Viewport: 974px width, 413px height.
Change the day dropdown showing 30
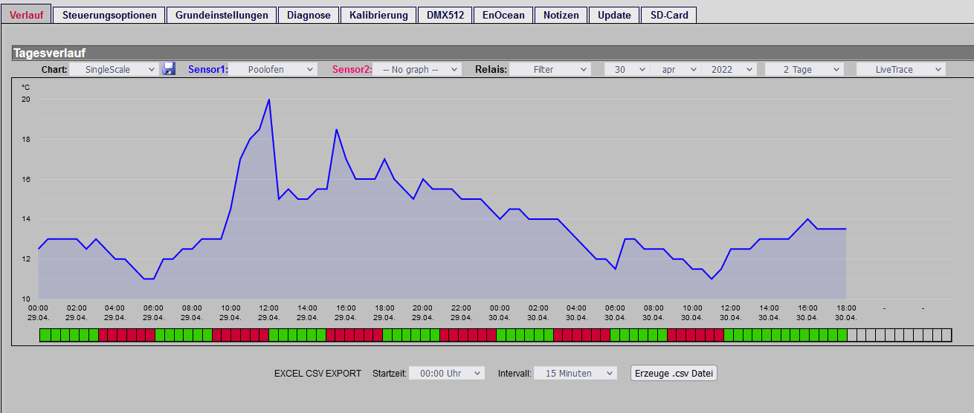[626, 69]
